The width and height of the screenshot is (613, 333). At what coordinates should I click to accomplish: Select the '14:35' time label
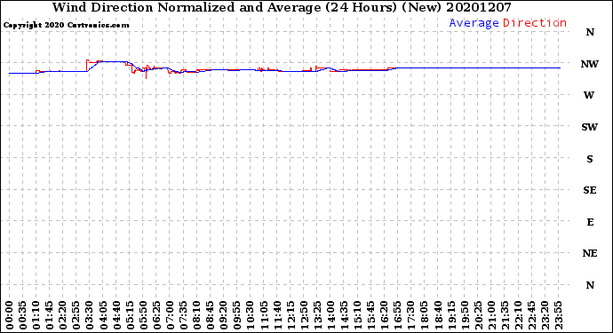tap(344, 315)
